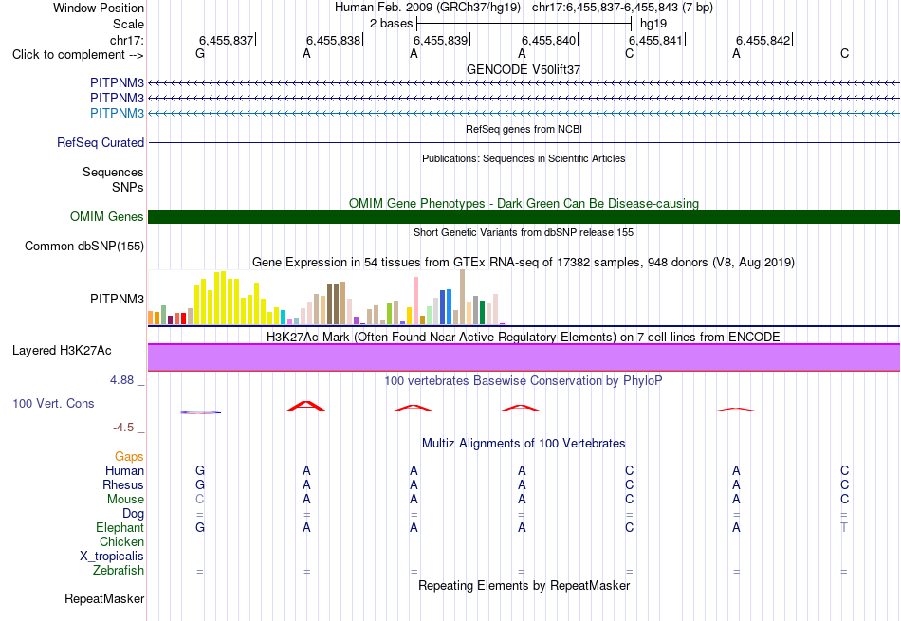Open the "RefSeq Curated" track label
This screenshot has width=901, height=621.
point(101,142)
